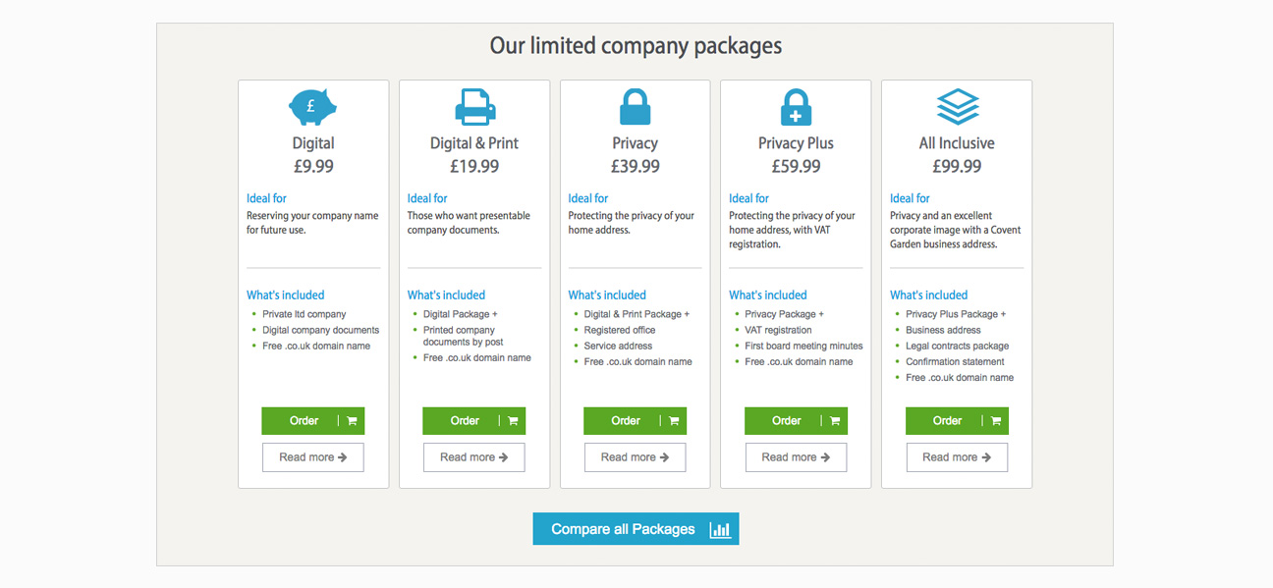Select the All Inclusive £99.99 price
This screenshot has width=1273, height=588.
pos(957,167)
